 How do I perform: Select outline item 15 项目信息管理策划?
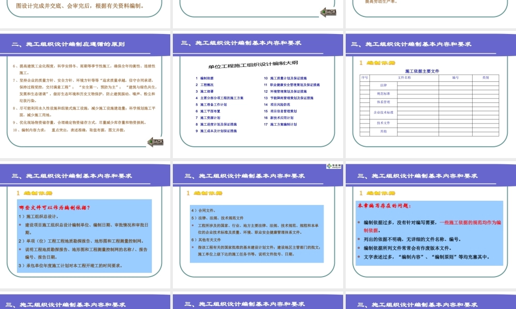pyautogui.click(x=280, y=111)
